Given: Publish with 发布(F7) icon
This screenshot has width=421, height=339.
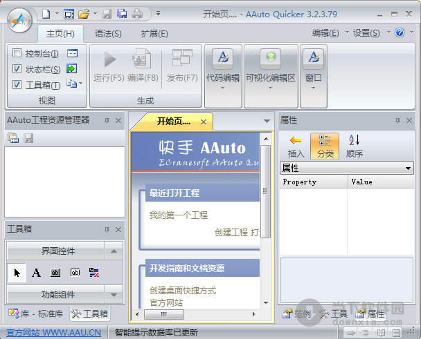Looking at the screenshot, I should [x=182, y=66].
